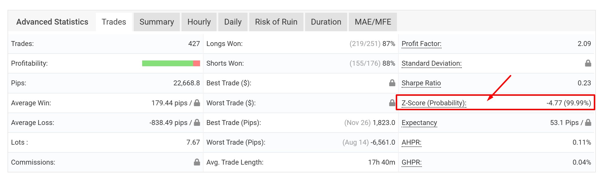
Task: Click the Sharpe Ratio label link
Action: (x=421, y=83)
